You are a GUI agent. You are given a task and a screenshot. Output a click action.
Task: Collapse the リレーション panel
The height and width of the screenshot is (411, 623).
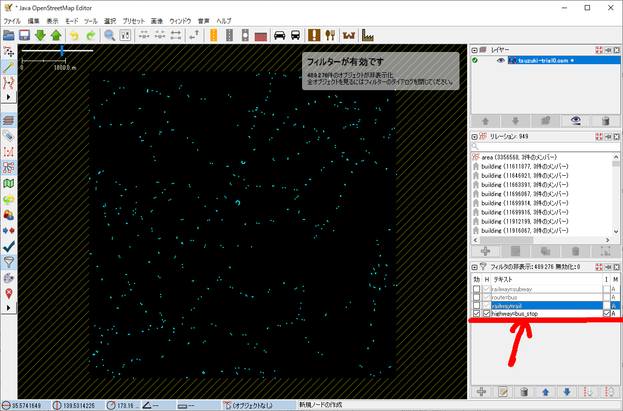tap(475, 136)
